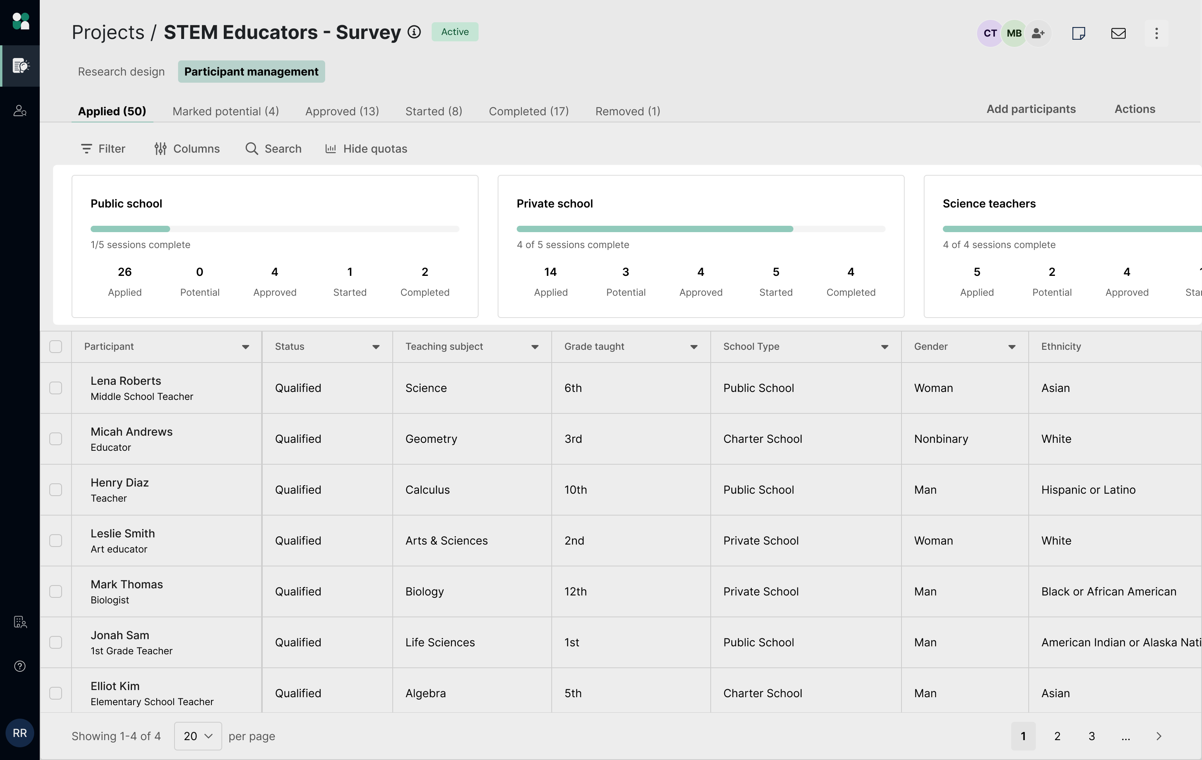Screen dimensions: 1202x760
Task: Click the participants icon in left sidebar
Action: click(20, 110)
